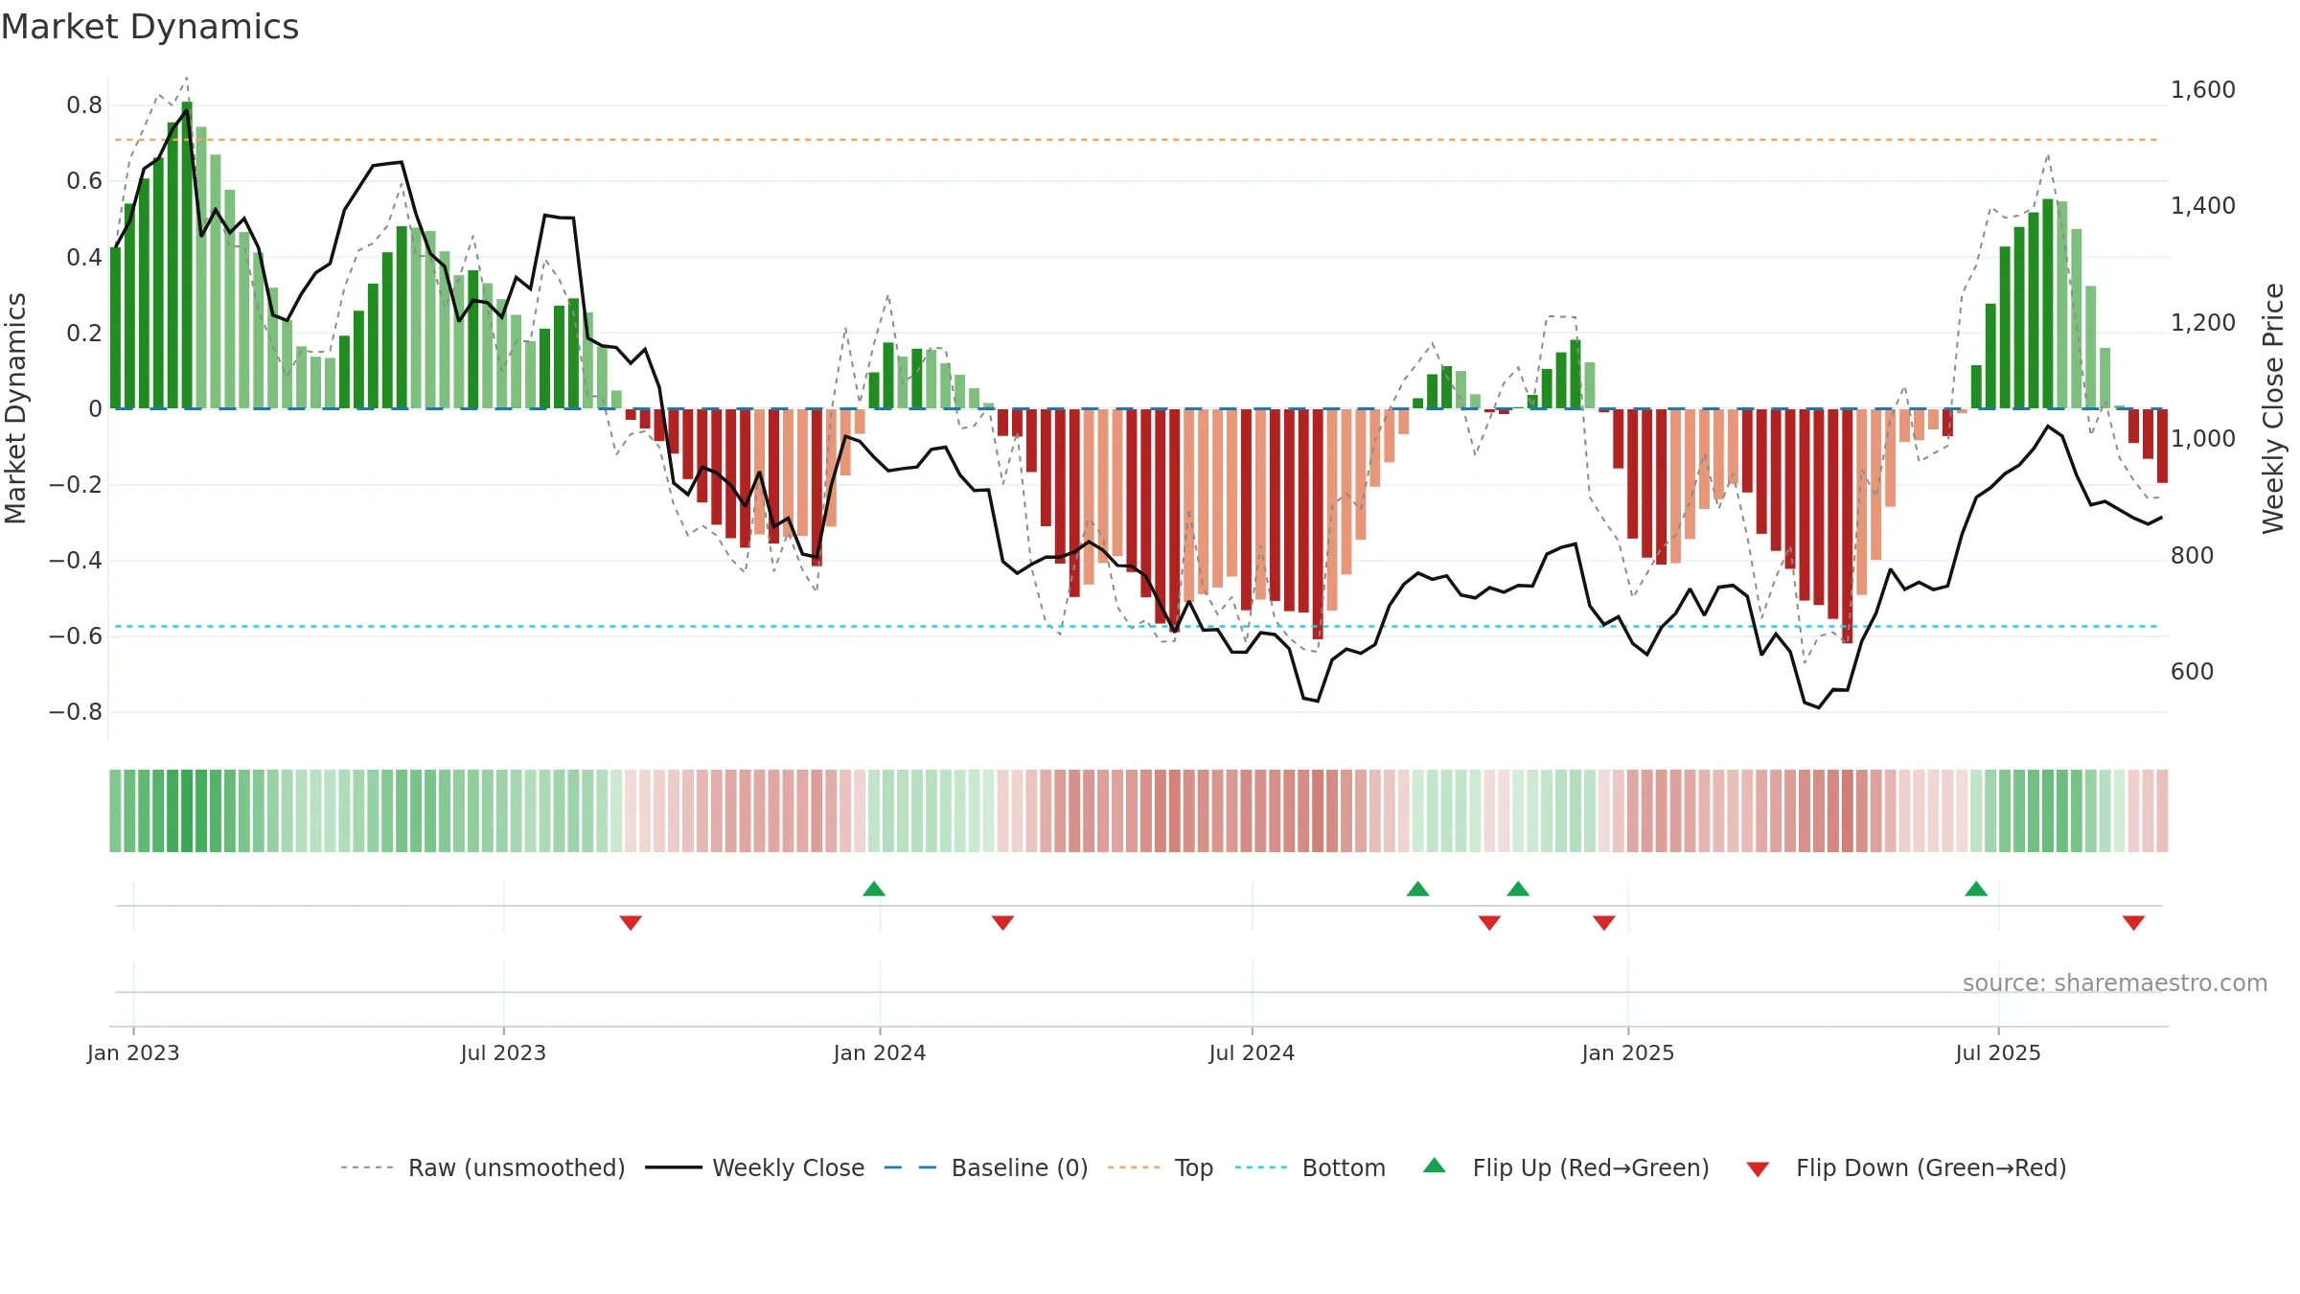Click the source: sharemaestro.com label

[2115, 983]
